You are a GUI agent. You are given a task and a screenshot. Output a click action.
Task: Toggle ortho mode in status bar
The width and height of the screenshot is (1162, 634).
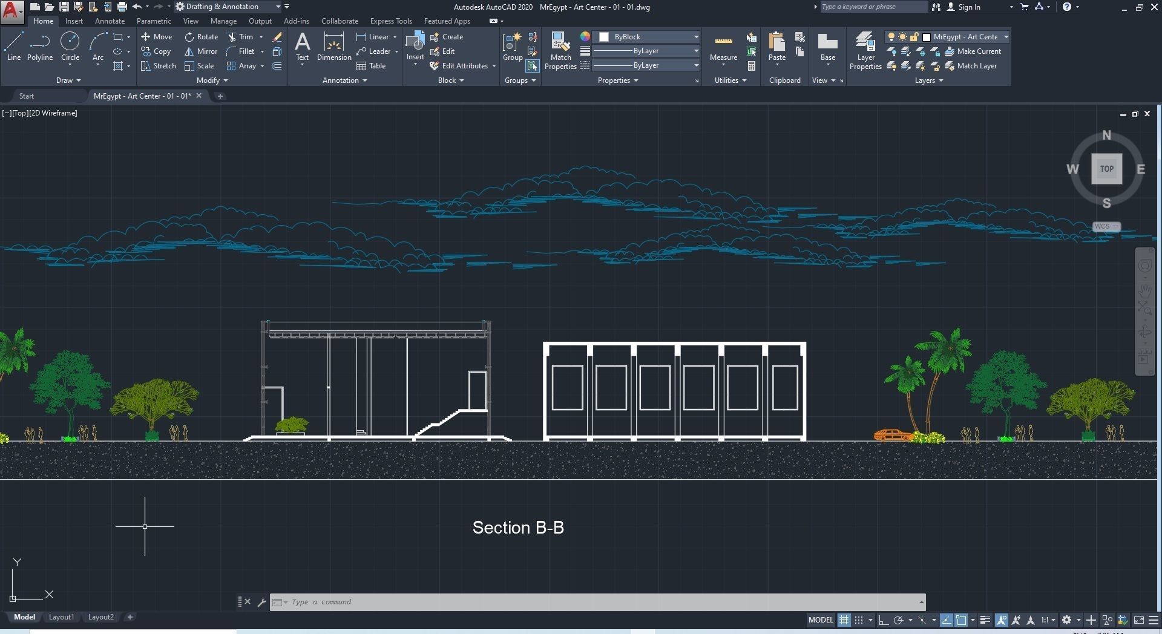[x=884, y=619]
